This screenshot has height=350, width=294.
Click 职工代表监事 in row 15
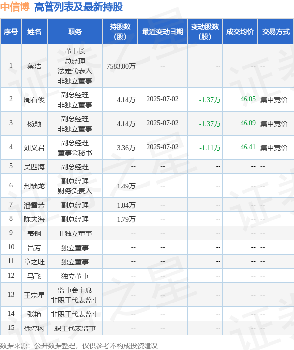point(75,328)
